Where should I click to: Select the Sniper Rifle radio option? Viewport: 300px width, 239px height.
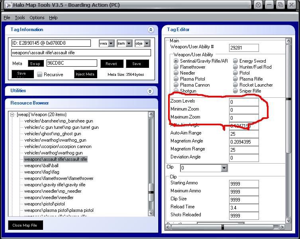[235, 91]
